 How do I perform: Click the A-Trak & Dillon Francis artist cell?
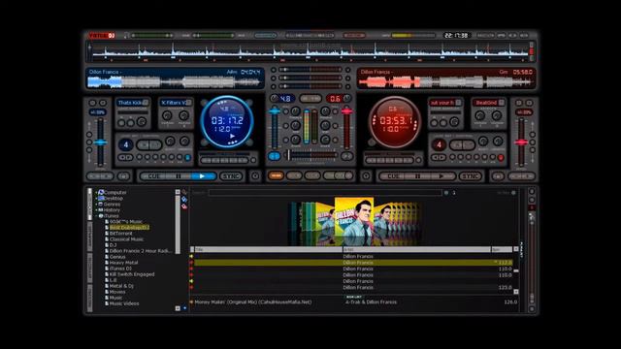pyautogui.click(x=371, y=301)
